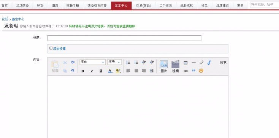Click the 鉴定中心 breadcrumb link
Viewport: 279px width, 138px height.
click(18, 19)
